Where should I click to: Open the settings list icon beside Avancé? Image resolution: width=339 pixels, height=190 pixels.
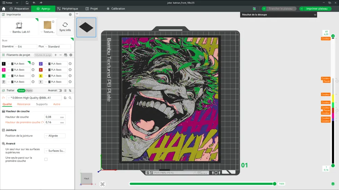click(65, 91)
